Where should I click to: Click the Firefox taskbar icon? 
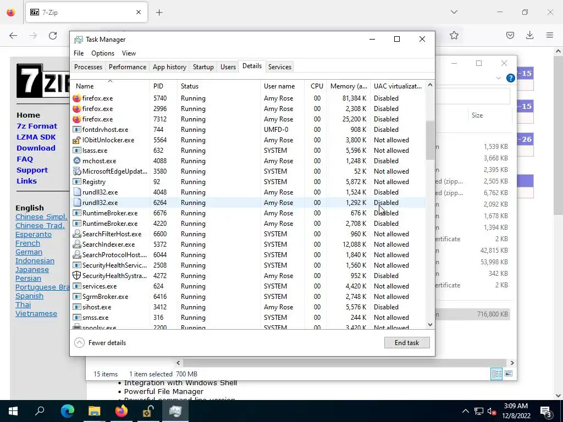(122, 411)
